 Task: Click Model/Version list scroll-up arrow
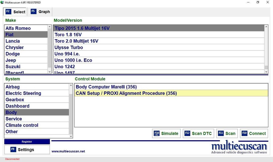(x=266, y=27)
